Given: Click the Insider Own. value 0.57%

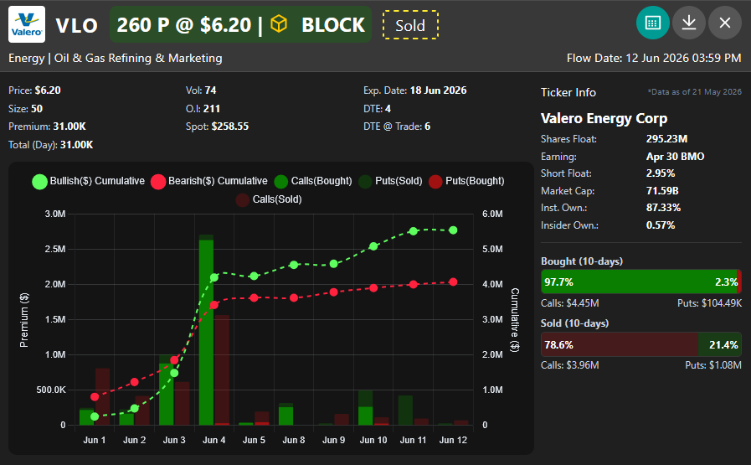Looking at the screenshot, I should (x=661, y=225).
